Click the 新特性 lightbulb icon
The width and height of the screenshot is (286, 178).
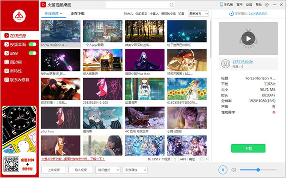pos(7,71)
